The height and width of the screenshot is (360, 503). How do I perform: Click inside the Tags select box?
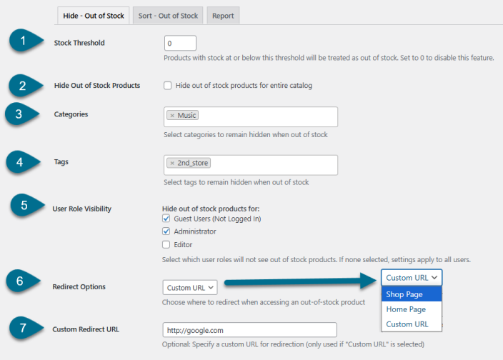(x=251, y=165)
